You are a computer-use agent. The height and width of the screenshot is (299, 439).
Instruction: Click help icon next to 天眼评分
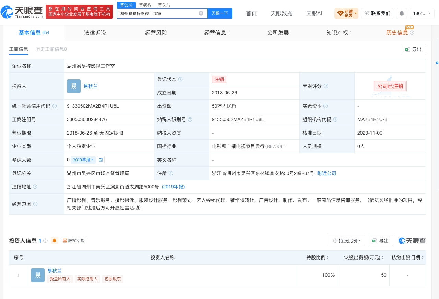[326, 86]
